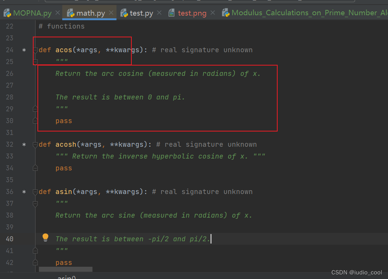Click the horizontal scrollbar thumb under the editor
The height and width of the screenshot is (279, 388).
point(66,269)
